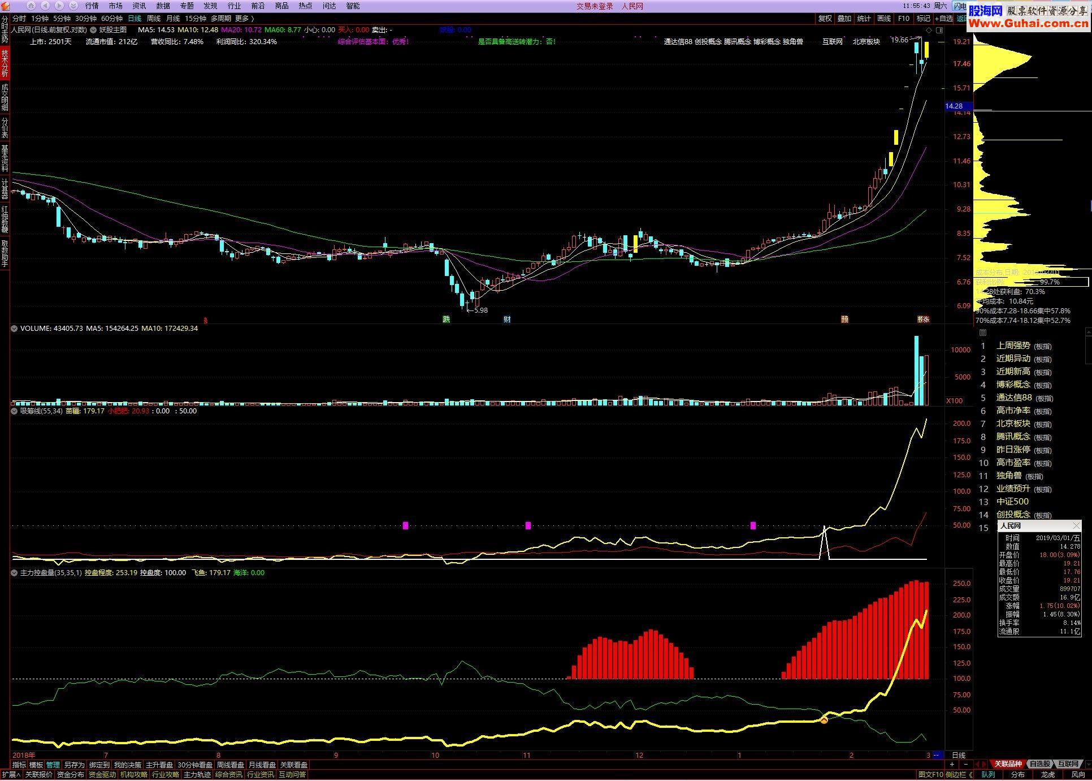Click the 叠加 button
The width and height of the screenshot is (1092, 781).
(844, 19)
